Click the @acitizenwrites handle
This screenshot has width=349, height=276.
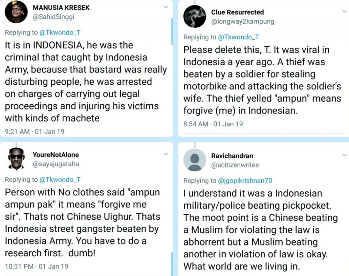coord(235,165)
